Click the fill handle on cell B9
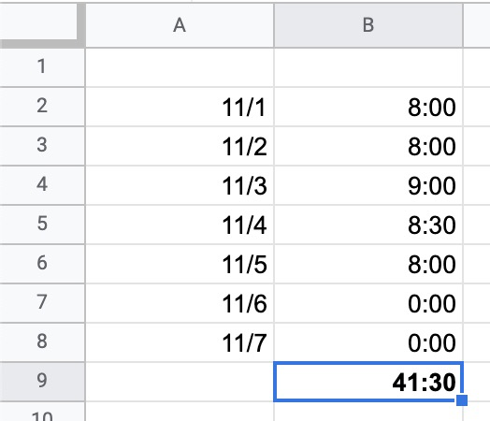490x421 pixels. (462, 400)
